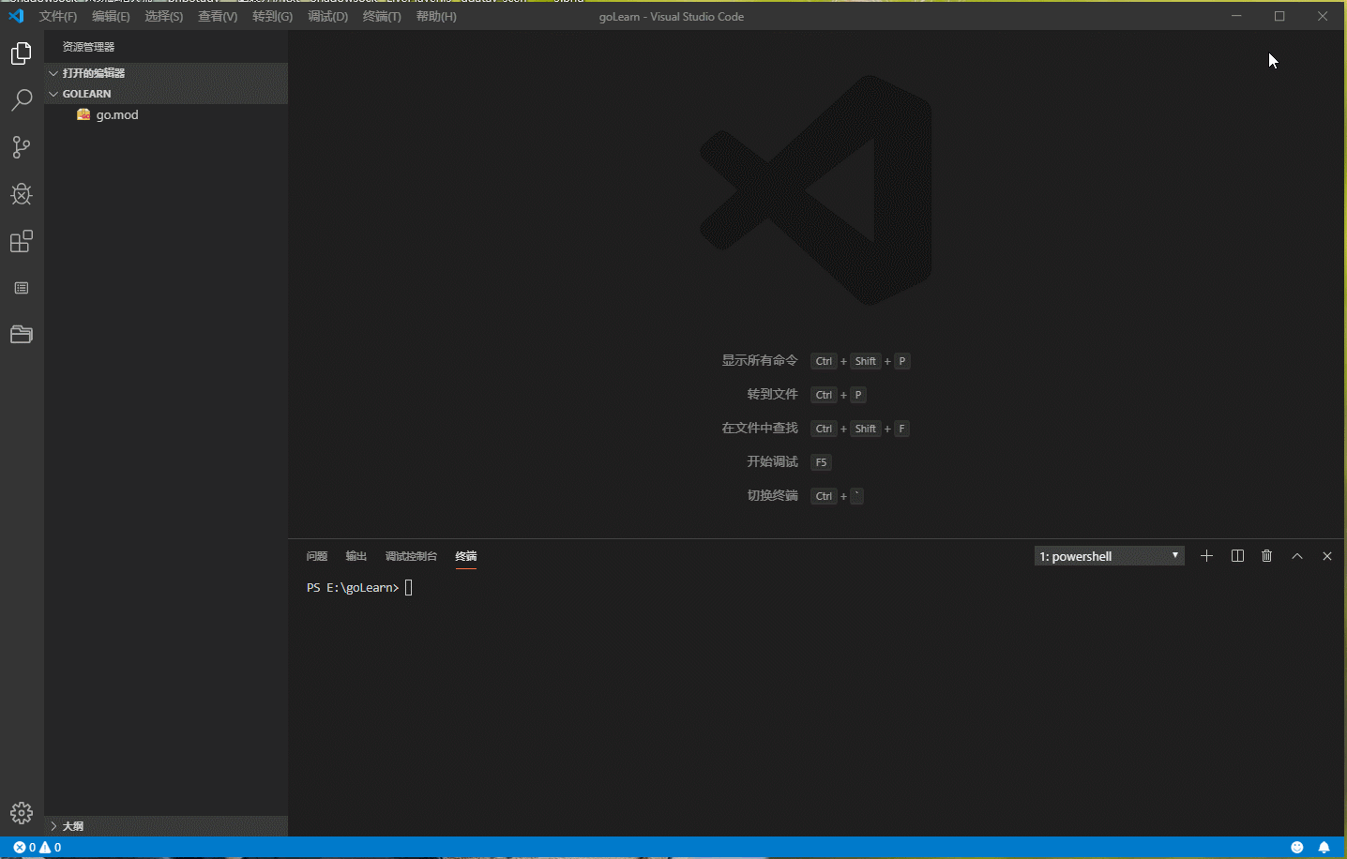Image resolution: width=1347 pixels, height=859 pixels.
Task: Open the 转到(G) menu
Action: 272,16
